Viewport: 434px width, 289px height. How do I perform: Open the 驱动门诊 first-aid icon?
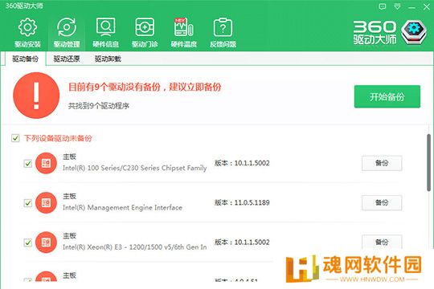point(145,27)
